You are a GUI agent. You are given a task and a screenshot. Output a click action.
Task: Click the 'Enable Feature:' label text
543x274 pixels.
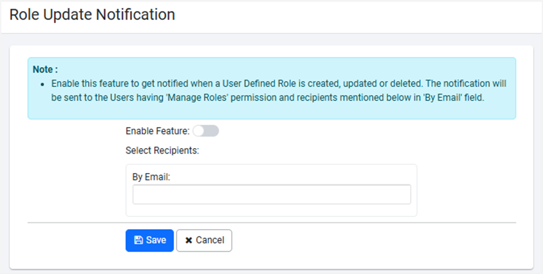click(158, 131)
